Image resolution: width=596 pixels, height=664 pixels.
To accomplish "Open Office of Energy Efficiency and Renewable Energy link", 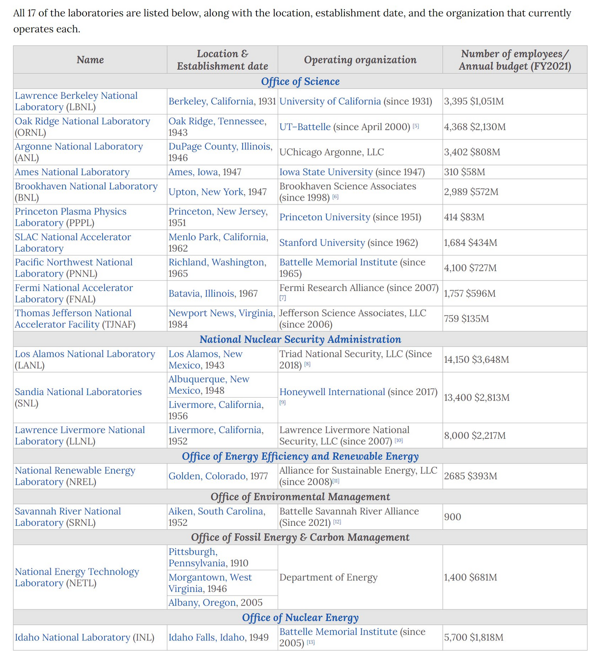I will tap(300, 457).
